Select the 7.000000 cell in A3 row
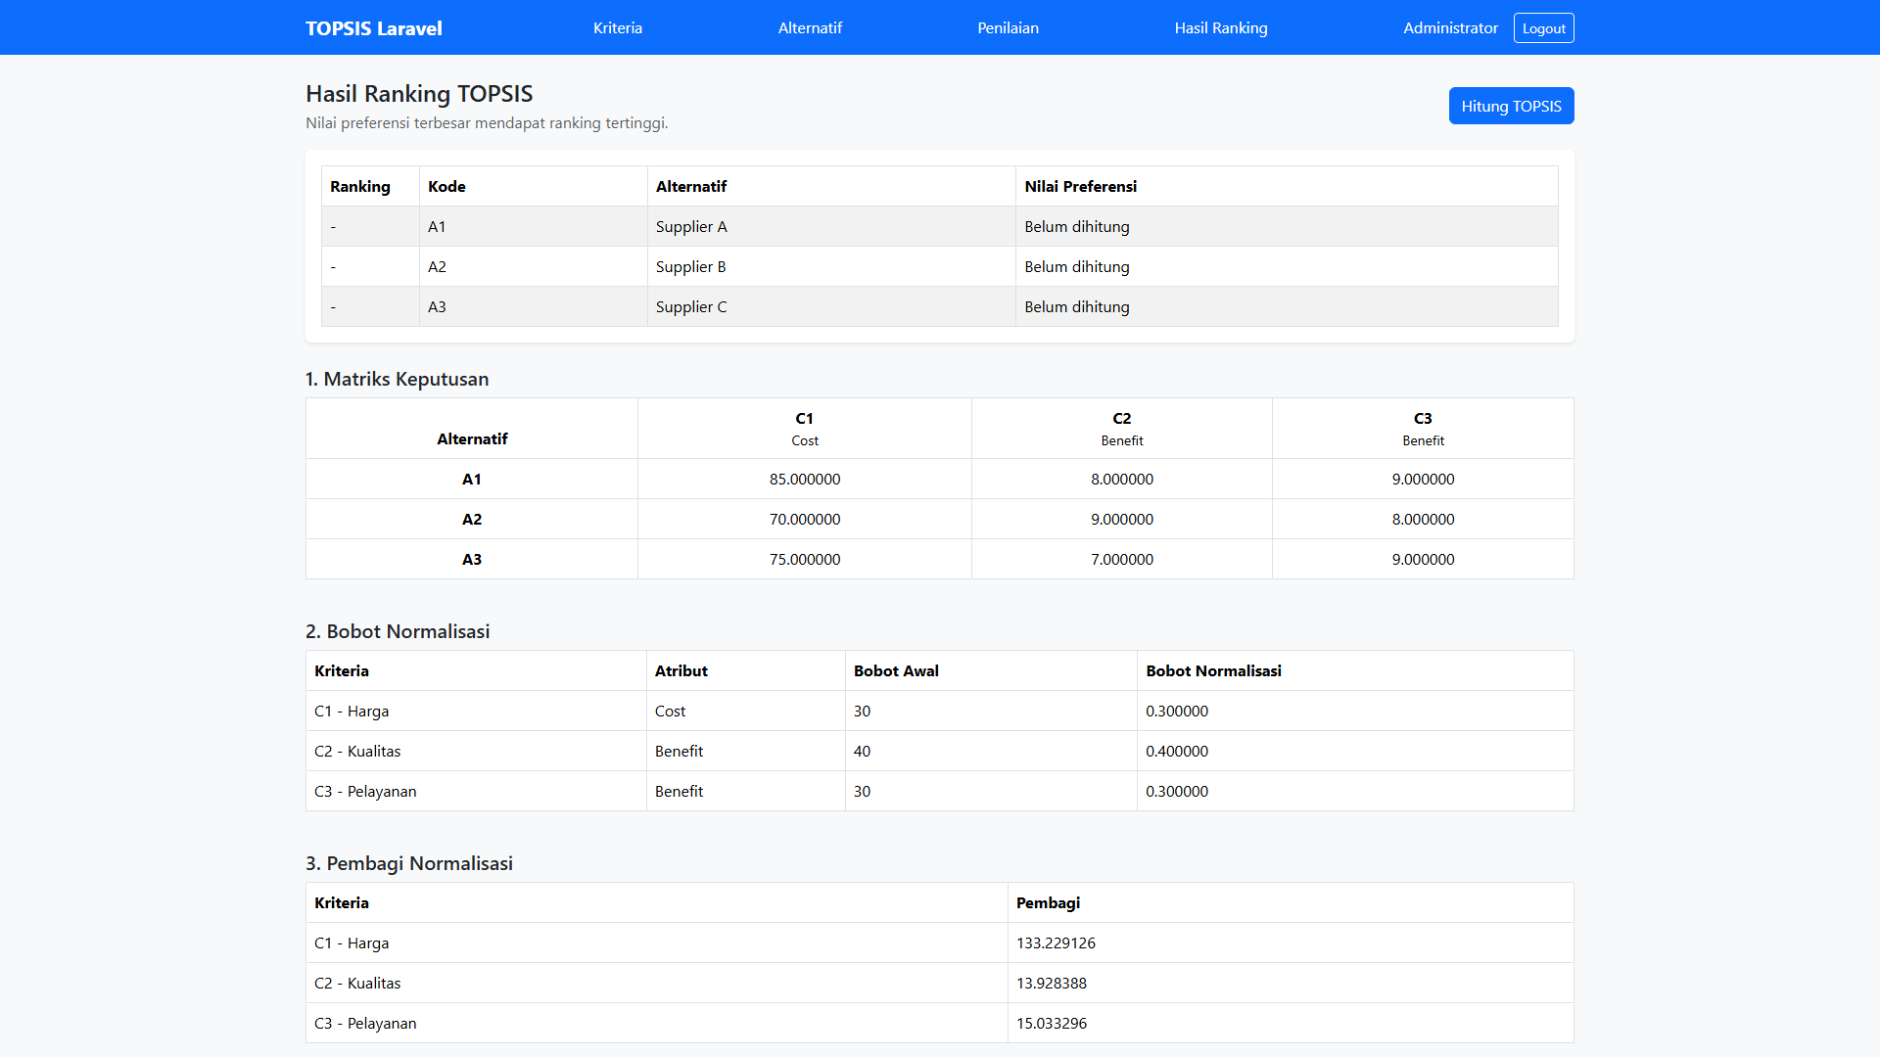 (x=1122, y=559)
